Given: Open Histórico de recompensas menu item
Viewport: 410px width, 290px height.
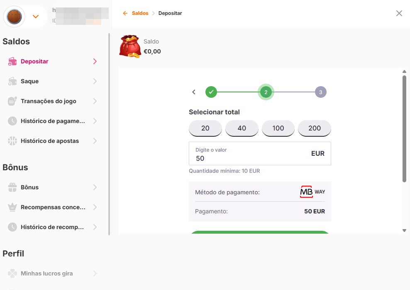Looking at the screenshot, I should 53,227.
